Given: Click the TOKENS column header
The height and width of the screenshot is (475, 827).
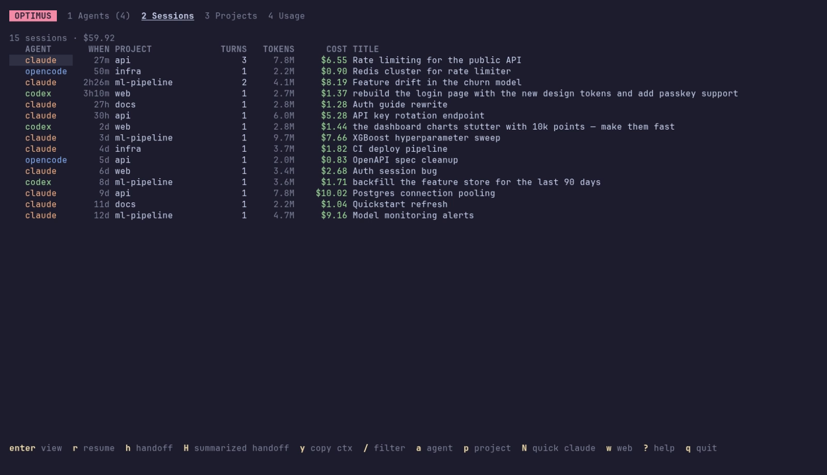Looking at the screenshot, I should coord(279,49).
